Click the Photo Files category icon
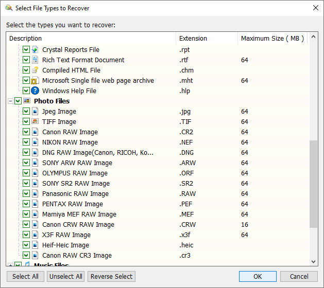 27,101
